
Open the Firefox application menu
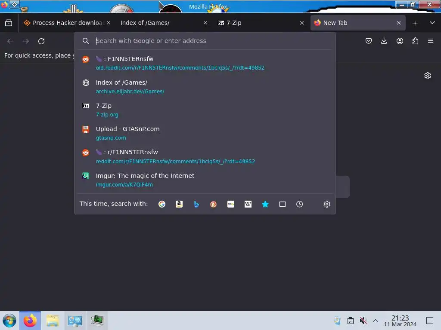[x=431, y=41]
